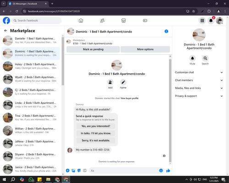Click the Facebook logo
This screenshot has height=183, width=229.
[x=6, y=21]
